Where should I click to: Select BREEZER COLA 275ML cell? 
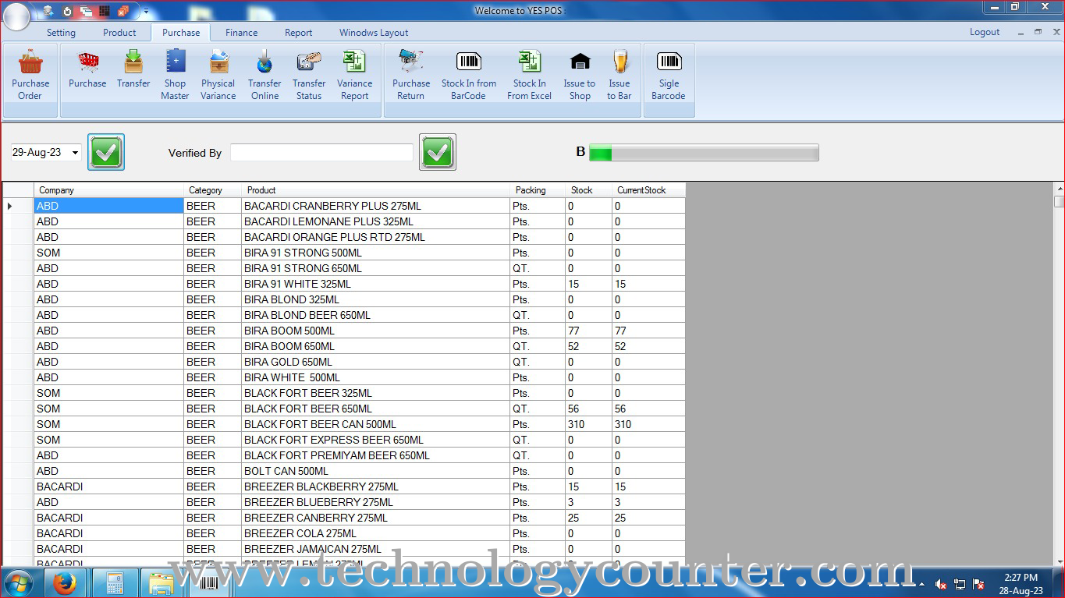[x=376, y=533]
